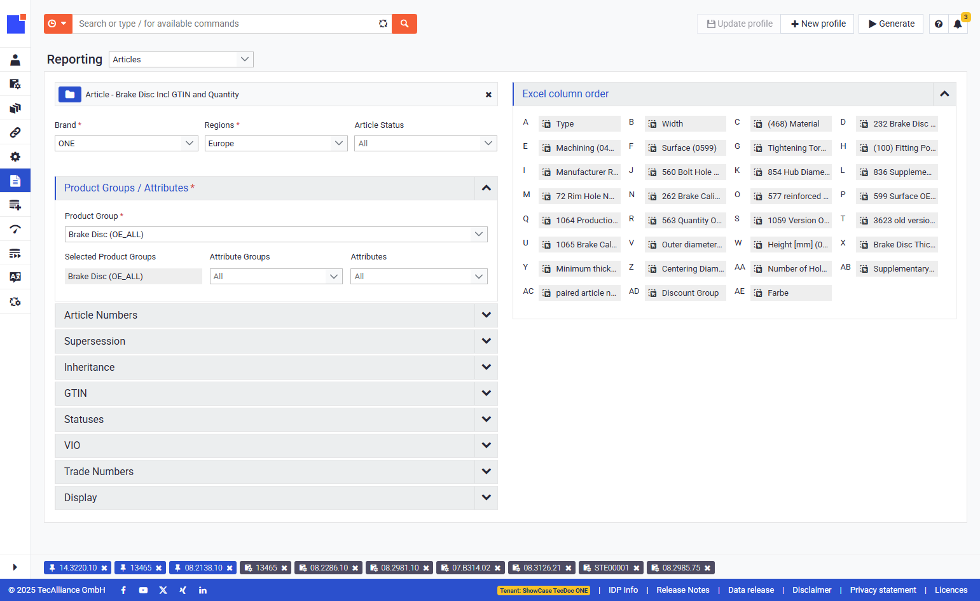The image size is (980, 601).
Task: Open the Article Status dropdown
Action: pyautogui.click(x=425, y=143)
